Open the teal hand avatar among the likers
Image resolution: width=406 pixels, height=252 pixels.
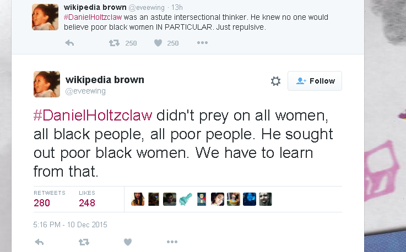tap(186, 199)
